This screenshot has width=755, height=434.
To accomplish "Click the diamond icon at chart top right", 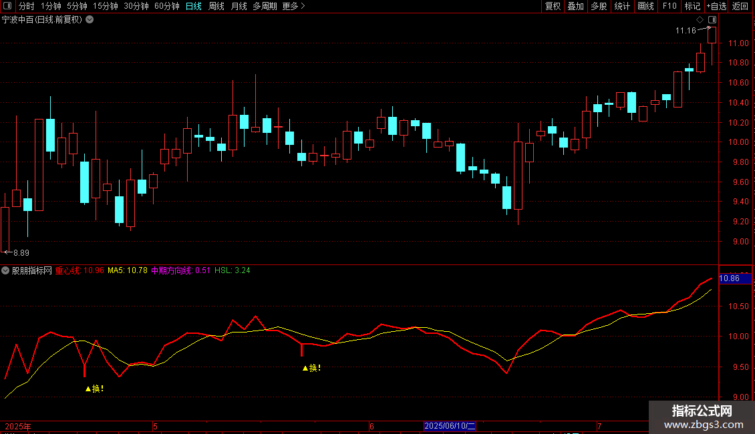I will coord(700,20).
